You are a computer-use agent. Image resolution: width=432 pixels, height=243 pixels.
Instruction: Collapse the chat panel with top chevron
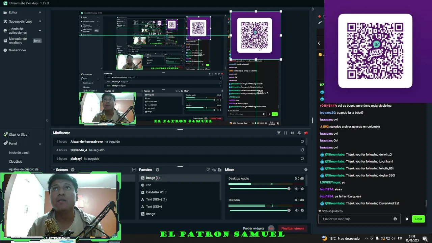point(313,9)
